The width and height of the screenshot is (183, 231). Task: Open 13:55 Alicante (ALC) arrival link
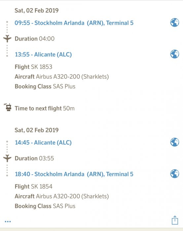pos(43,54)
